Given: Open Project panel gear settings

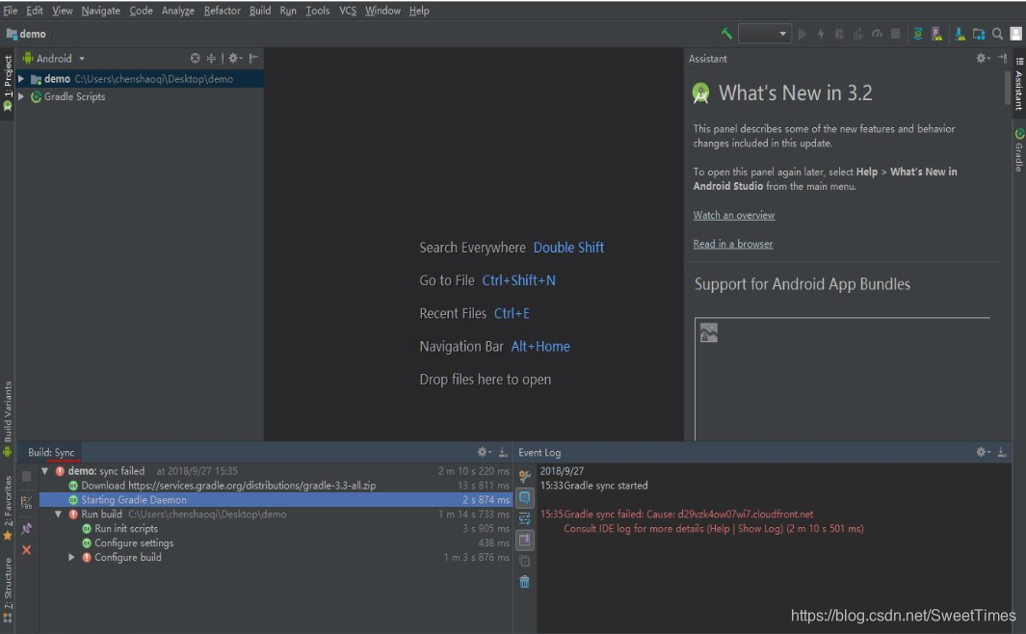Looking at the screenshot, I should [x=234, y=58].
